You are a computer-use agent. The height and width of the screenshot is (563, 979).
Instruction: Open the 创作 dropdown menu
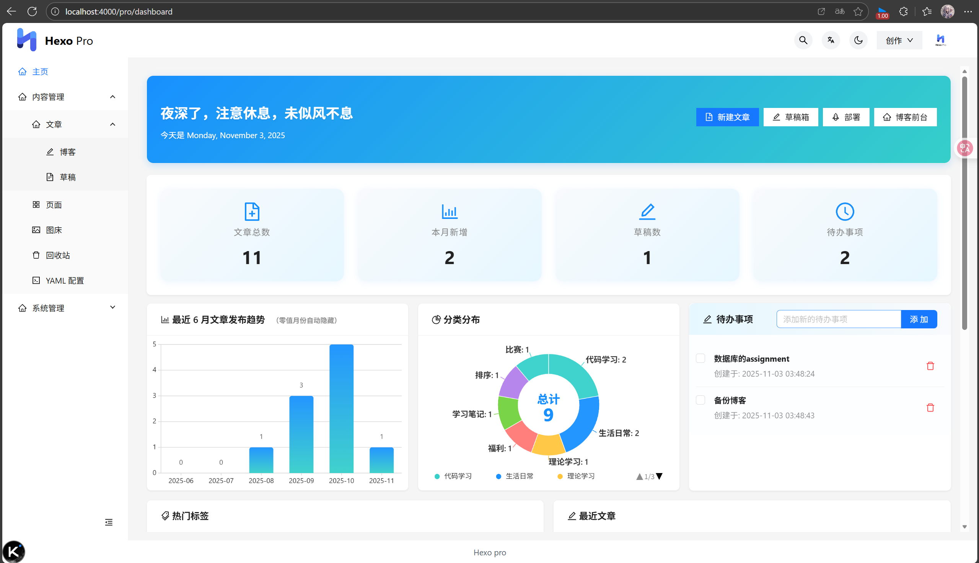click(x=899, y=40)
